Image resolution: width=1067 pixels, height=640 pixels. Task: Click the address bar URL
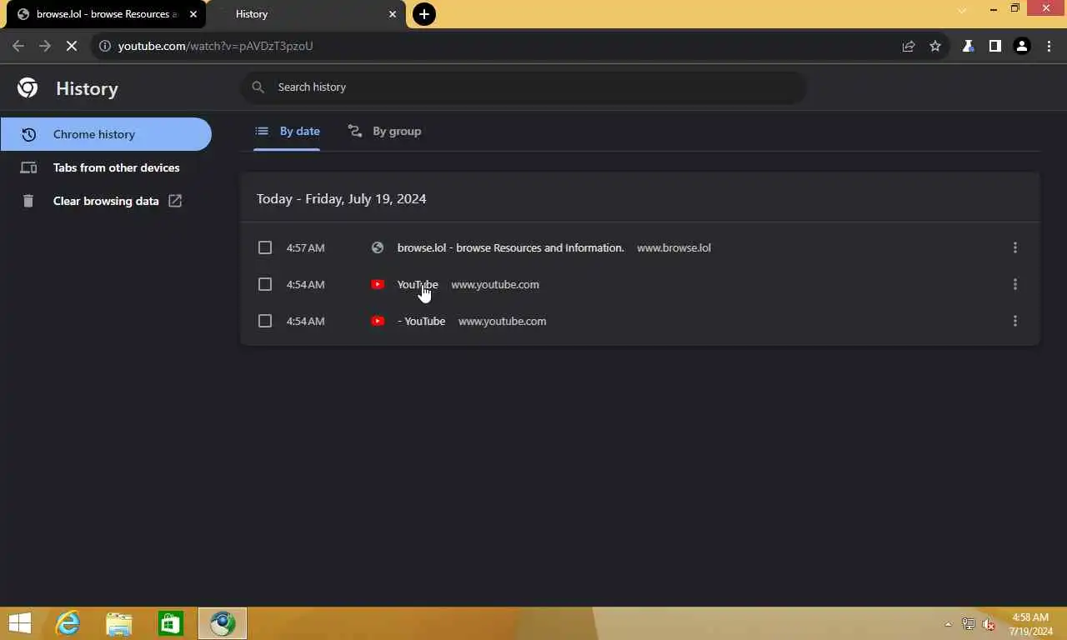click(215, 46)
